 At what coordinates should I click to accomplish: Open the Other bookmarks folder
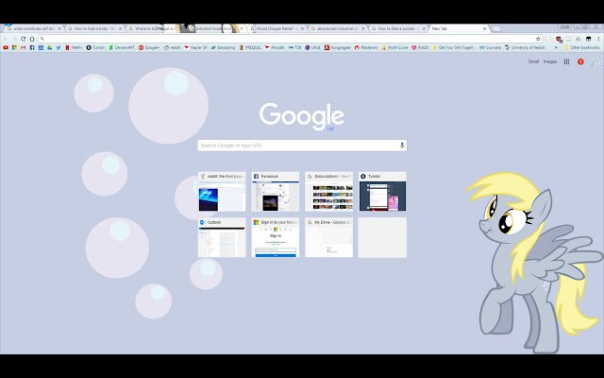581,48
